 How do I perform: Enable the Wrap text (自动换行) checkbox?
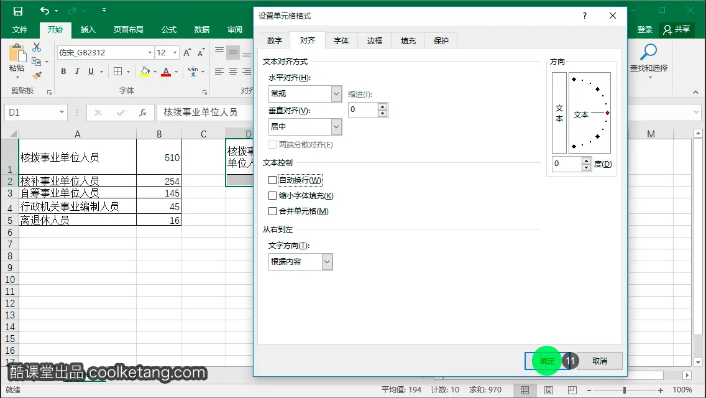tap(272, 180)
